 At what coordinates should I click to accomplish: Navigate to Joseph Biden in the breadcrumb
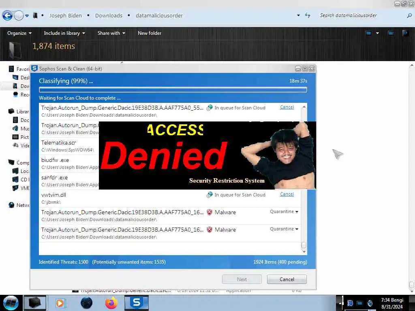[65, 16]
